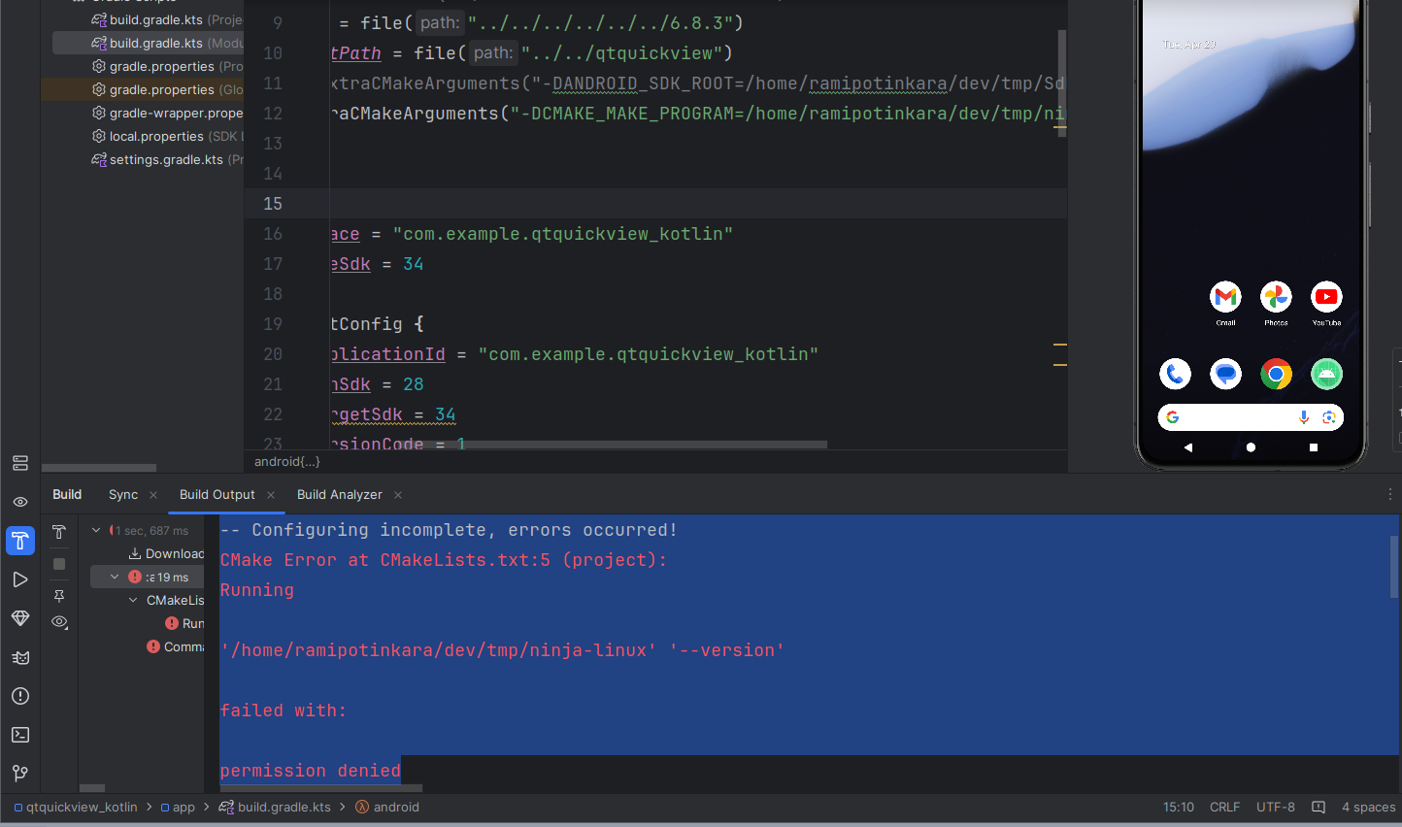
Task: Tap the Google search bar on emulator
Action: tap(1251, 417)
